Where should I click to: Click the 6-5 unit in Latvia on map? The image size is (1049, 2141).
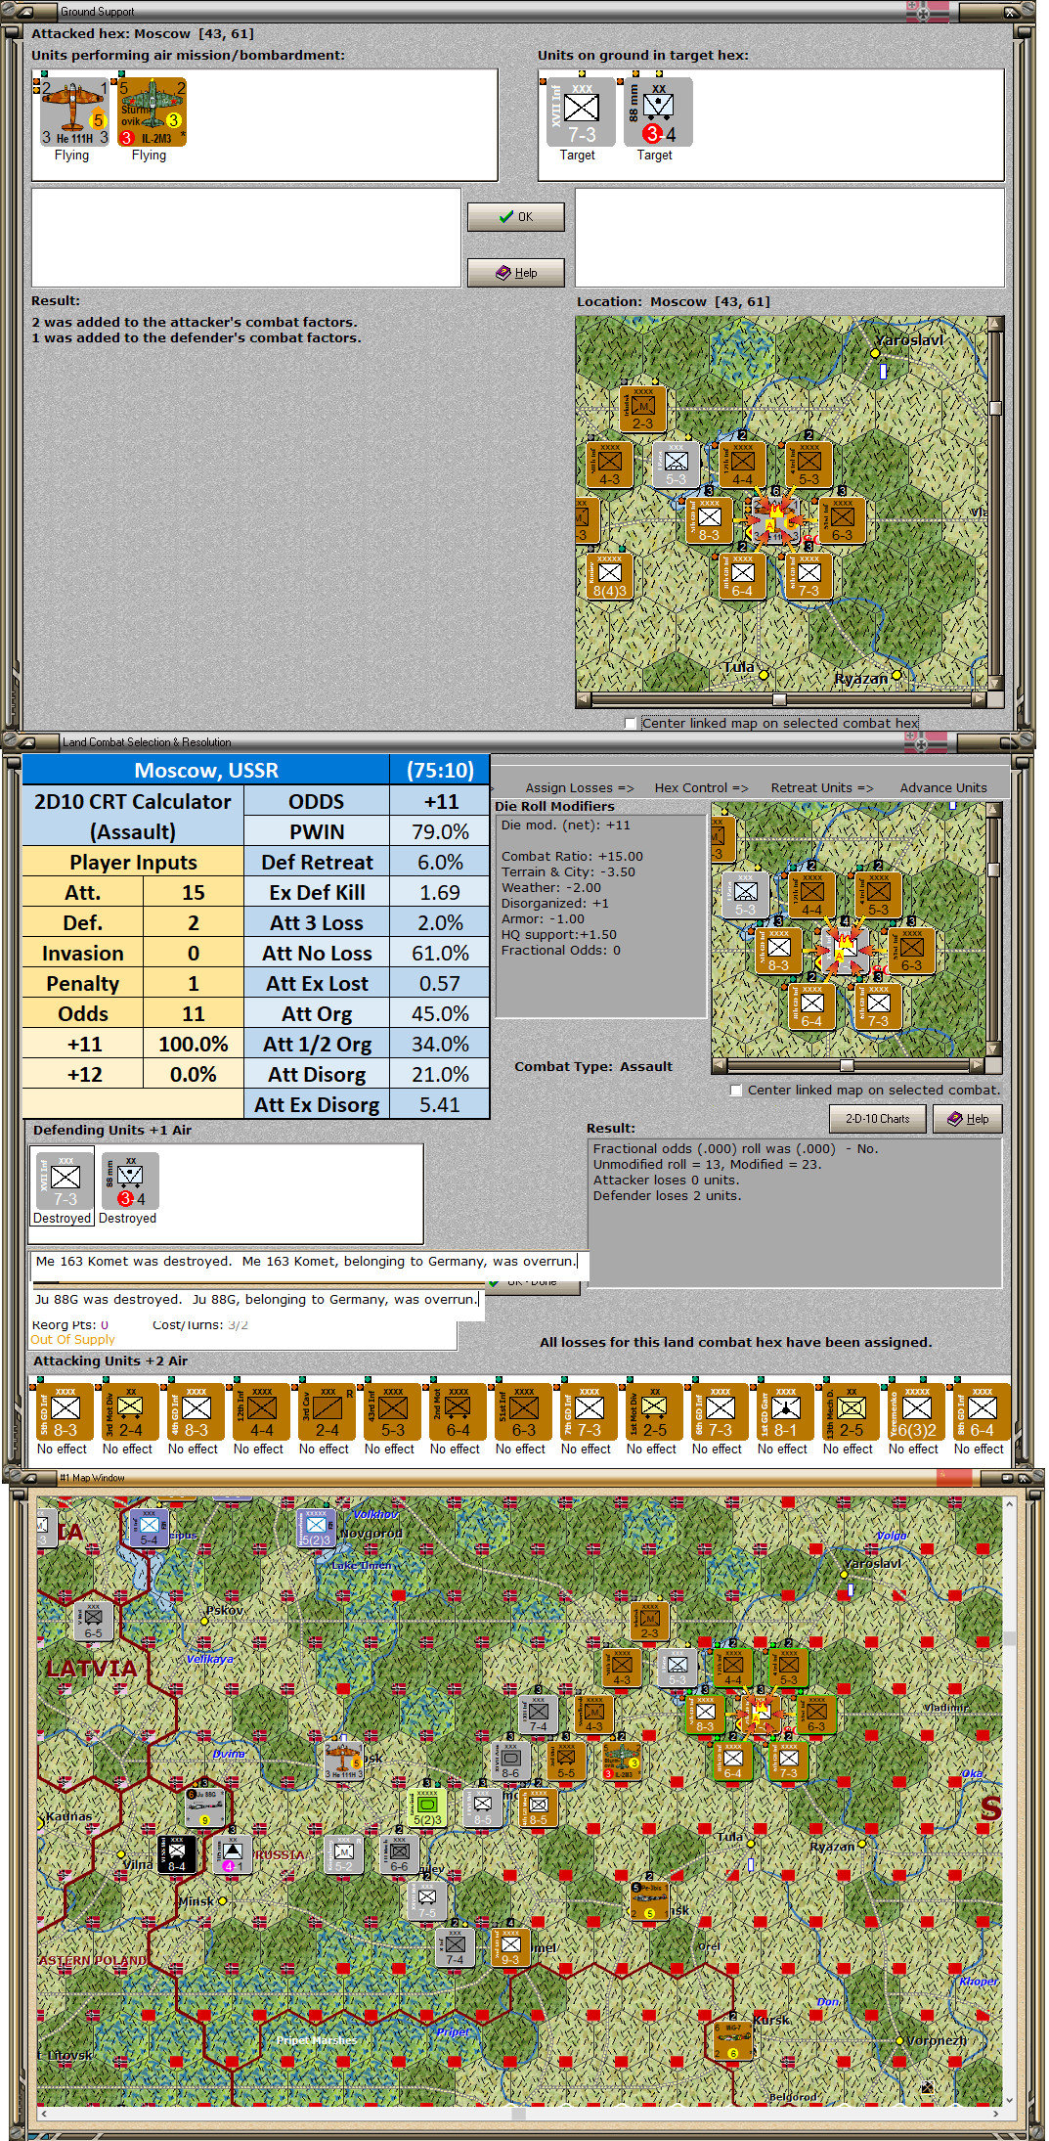pyautogui.click(x=93, y=1622)
